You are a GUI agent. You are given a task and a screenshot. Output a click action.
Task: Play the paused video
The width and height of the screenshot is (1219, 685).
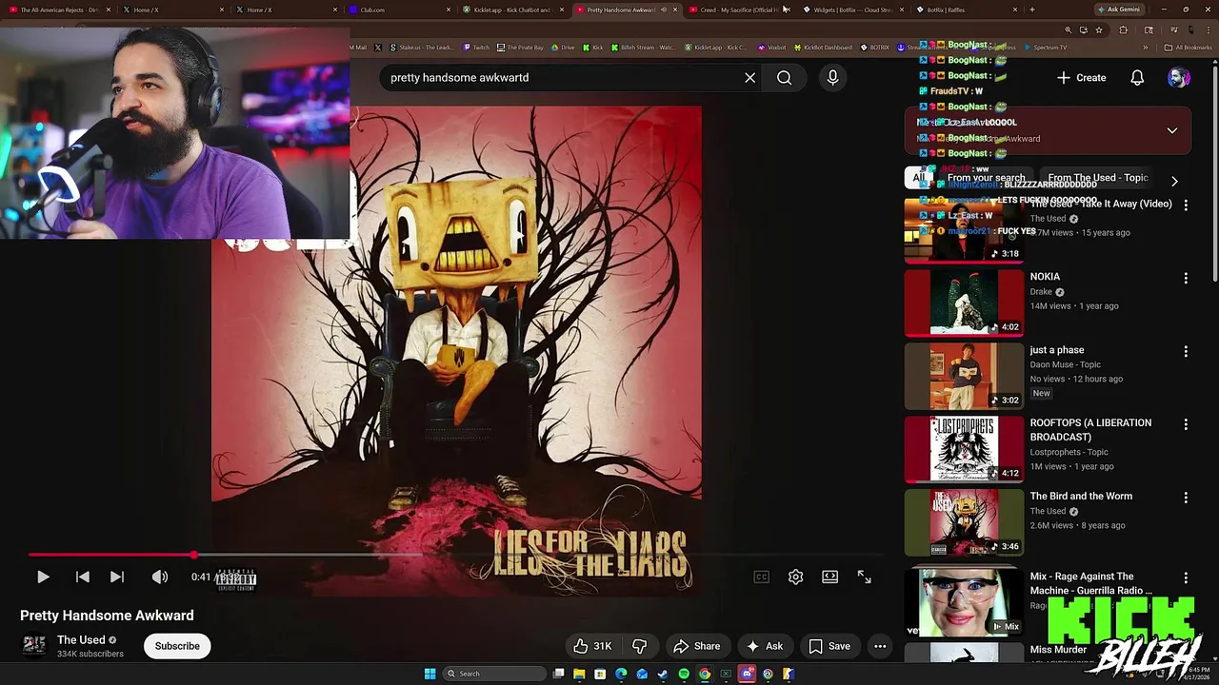(43, 577)
